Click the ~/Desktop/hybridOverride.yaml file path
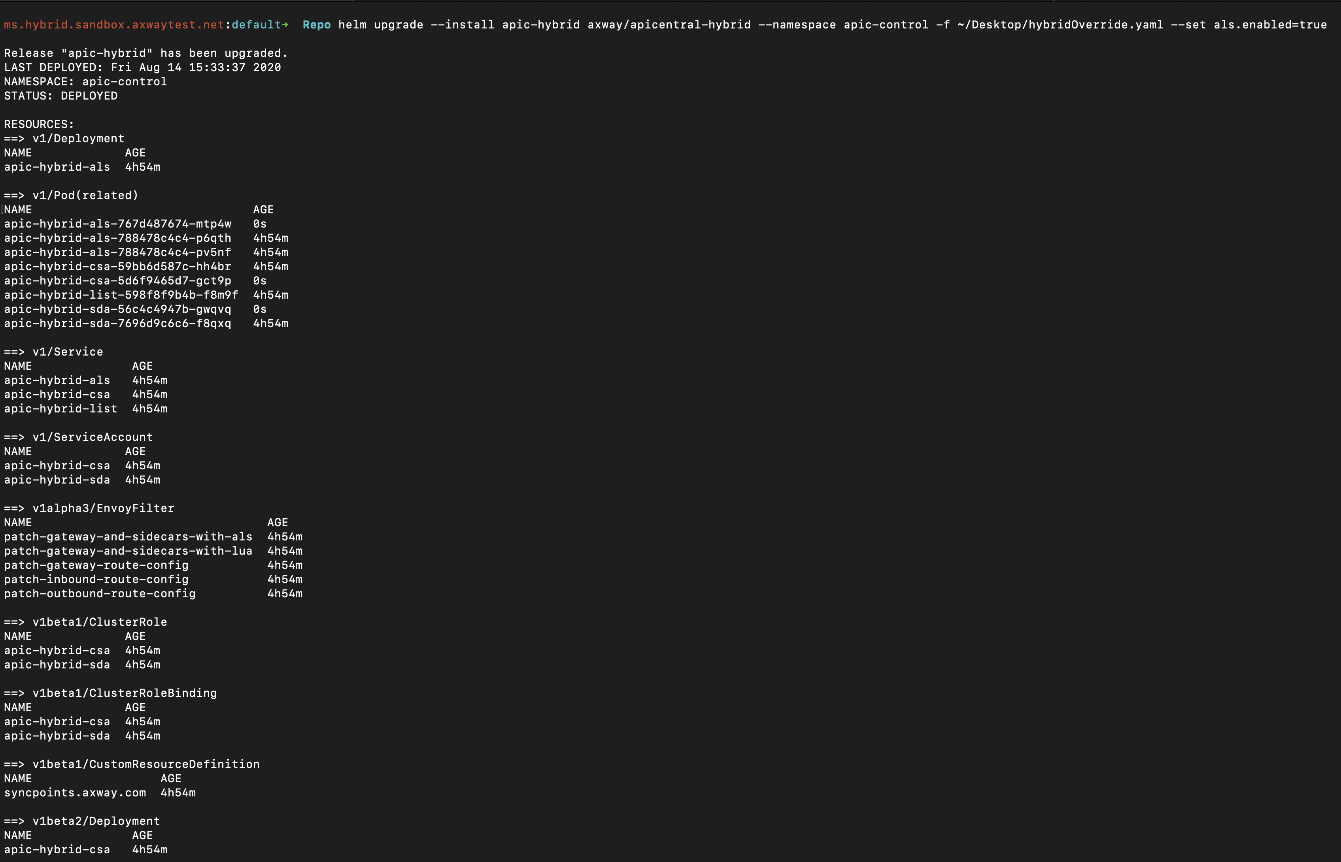Image resolution: width=1341 pixels, height=862 pixels. (x=1060, y=24)
